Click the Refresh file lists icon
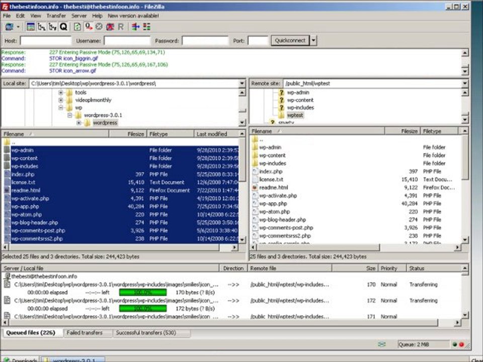 [x=78, y=27]
